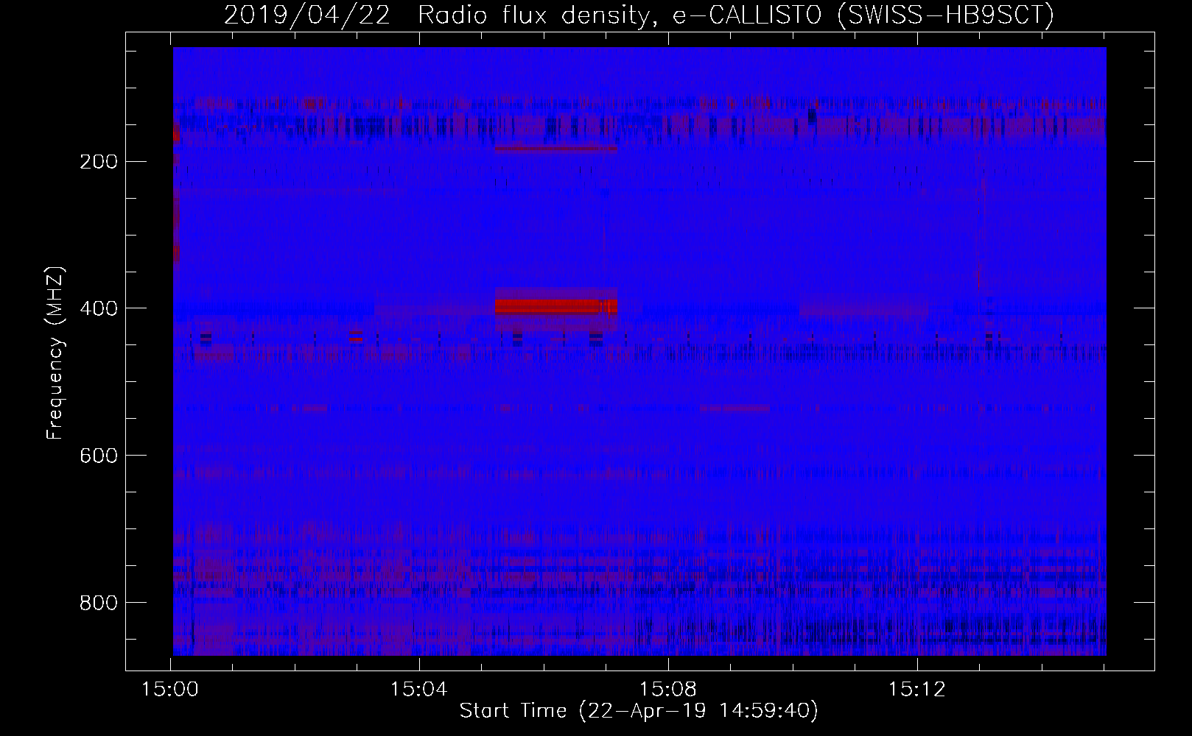Select the 15:08 time axis label
The height and width of the screenshot is (736, 1192).
[x=668, y=690]
